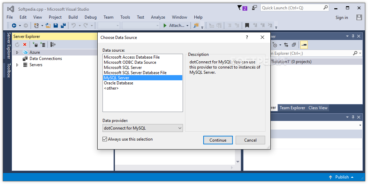Select the <other> data source entry
Viewport: 368px width, 184px height.
[111, 88]
